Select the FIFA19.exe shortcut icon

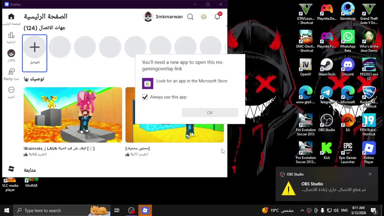369,125
